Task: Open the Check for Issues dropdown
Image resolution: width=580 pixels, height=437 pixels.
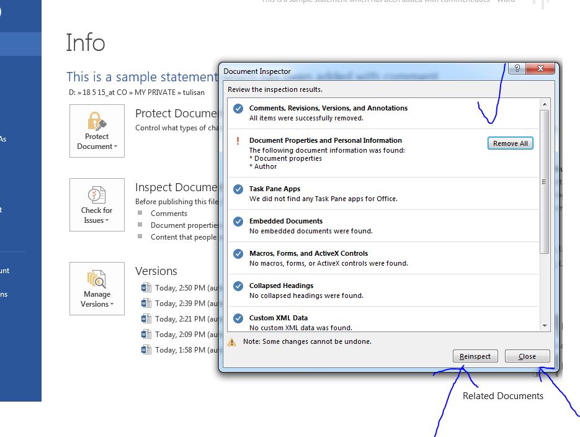Action: tap(97, 205)
